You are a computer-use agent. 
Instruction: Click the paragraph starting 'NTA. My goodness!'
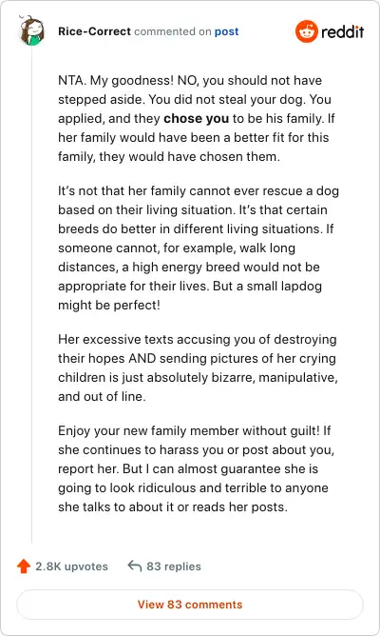197,118
